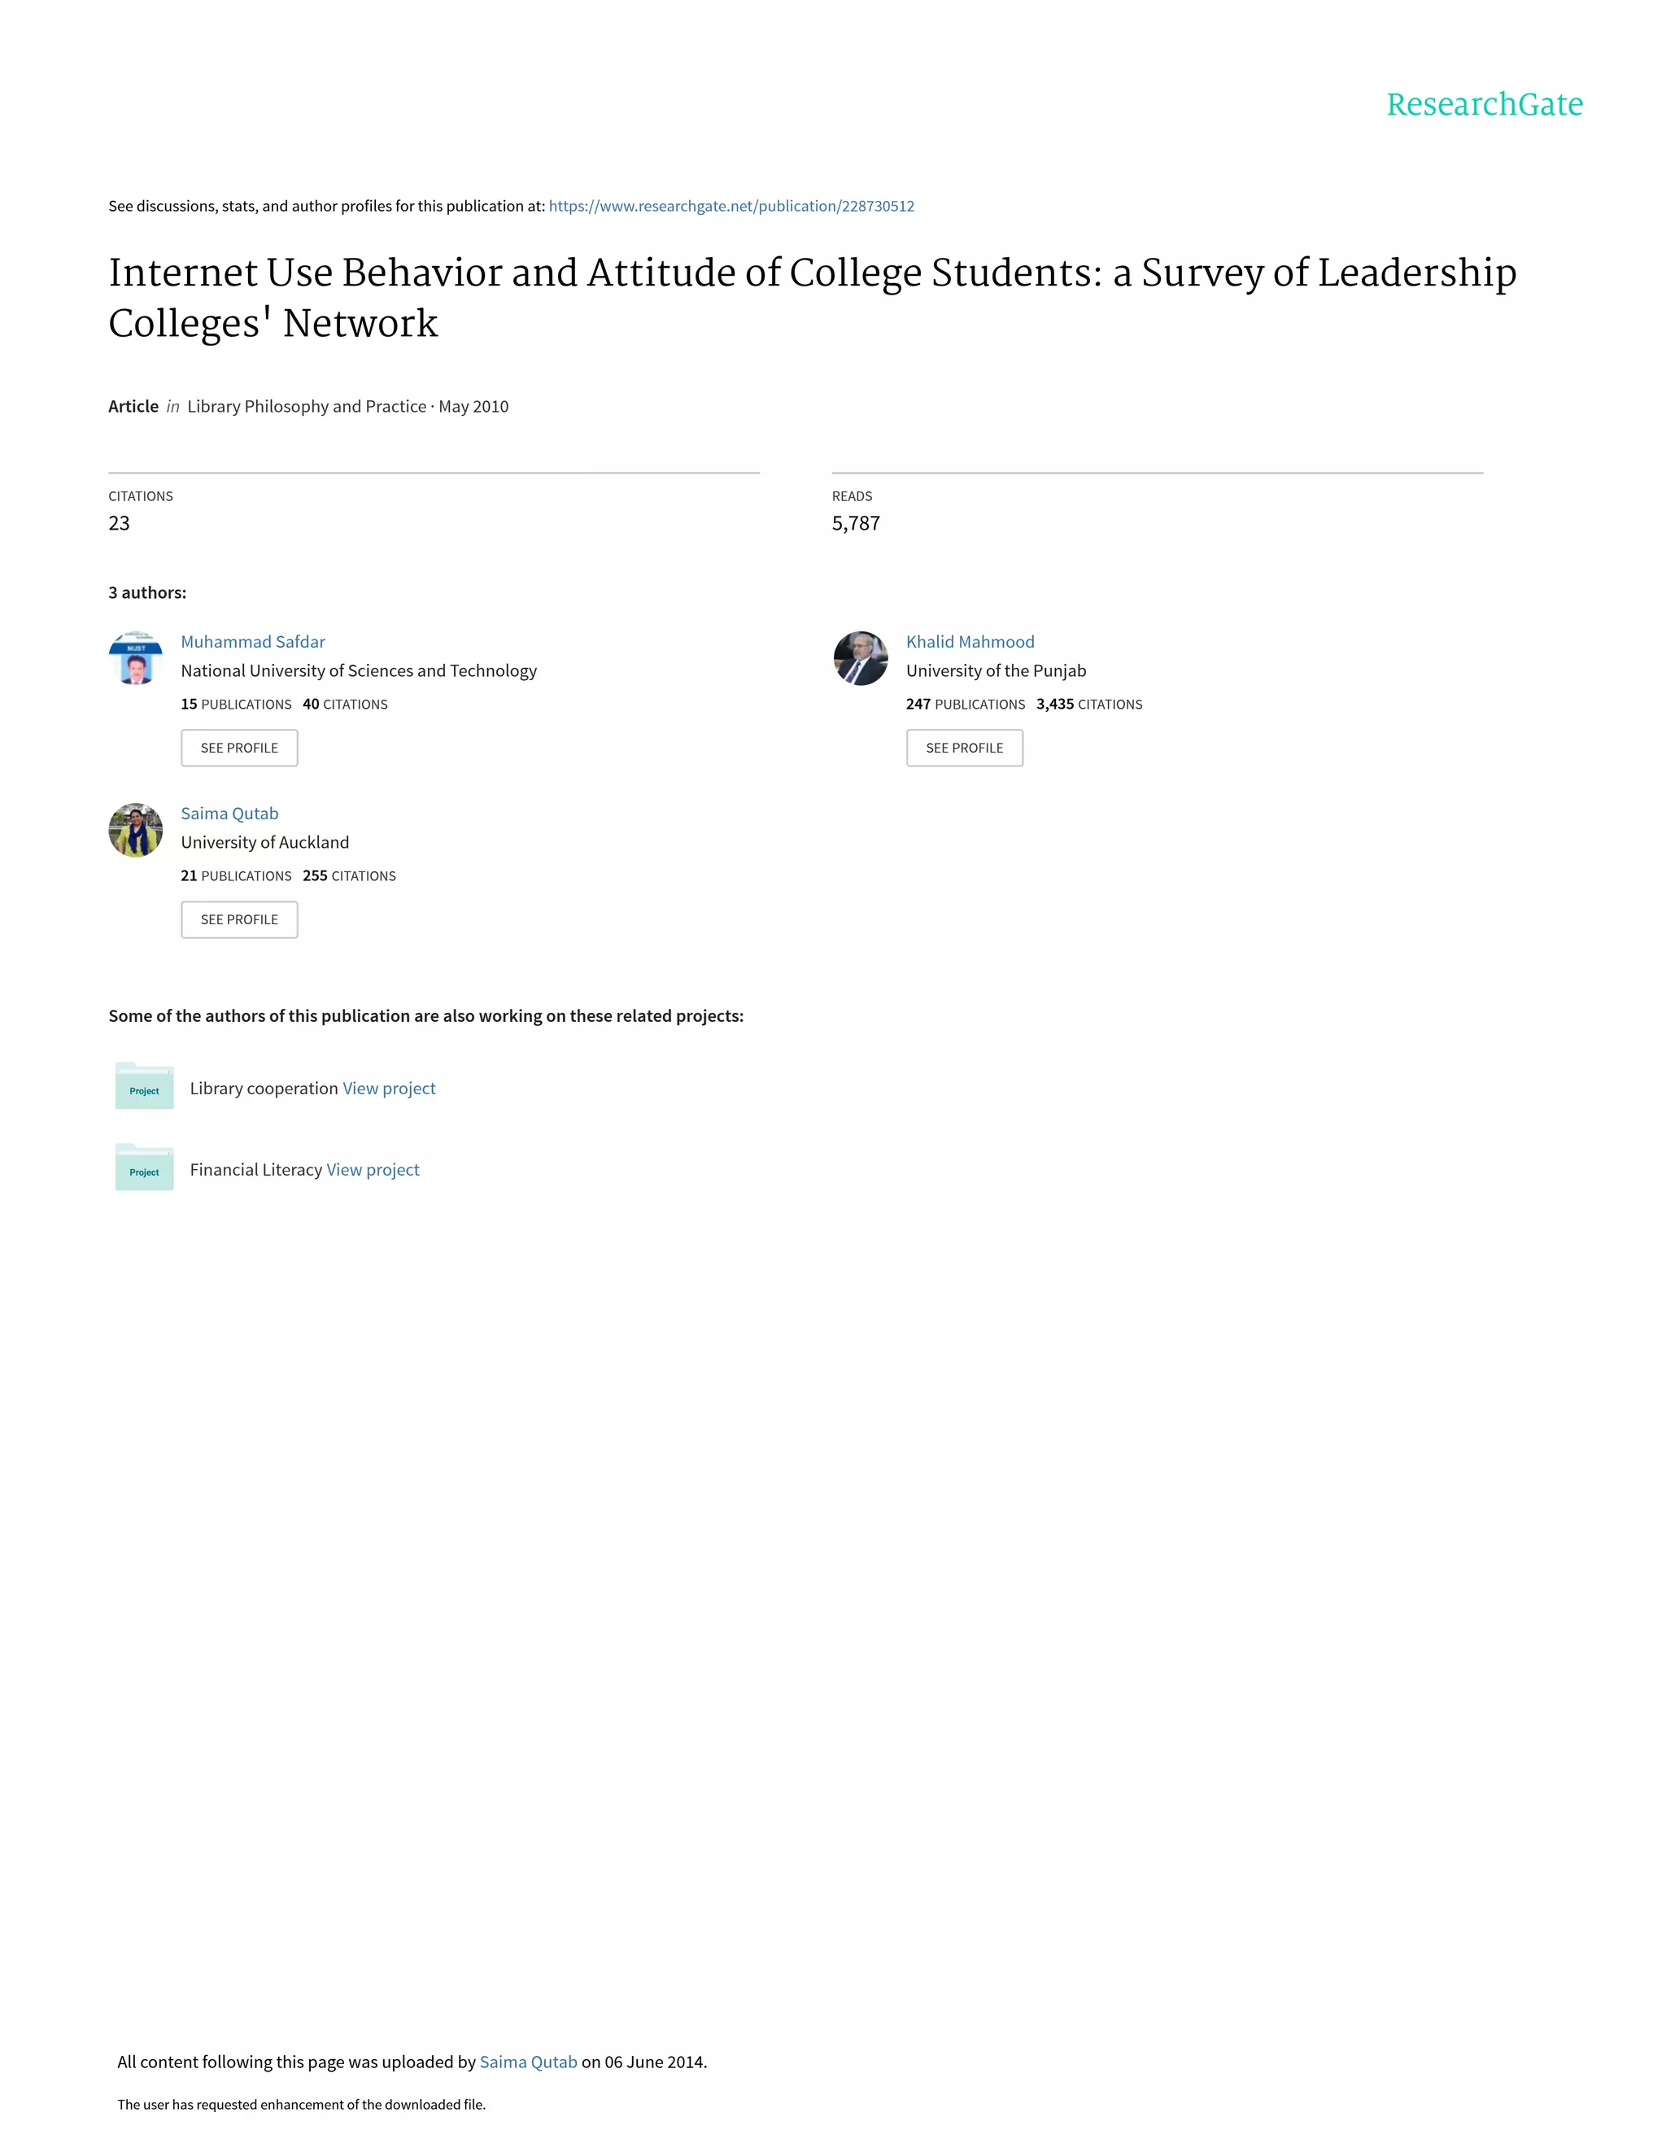Open Saima Qutab's author name link
The height and width of the screenshot is (2156, 1666).
(x=229, y=814)
